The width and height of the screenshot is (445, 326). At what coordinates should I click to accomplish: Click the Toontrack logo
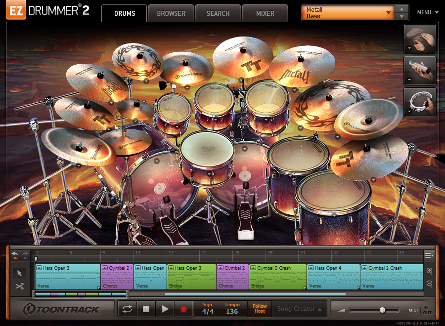(61, 309)
